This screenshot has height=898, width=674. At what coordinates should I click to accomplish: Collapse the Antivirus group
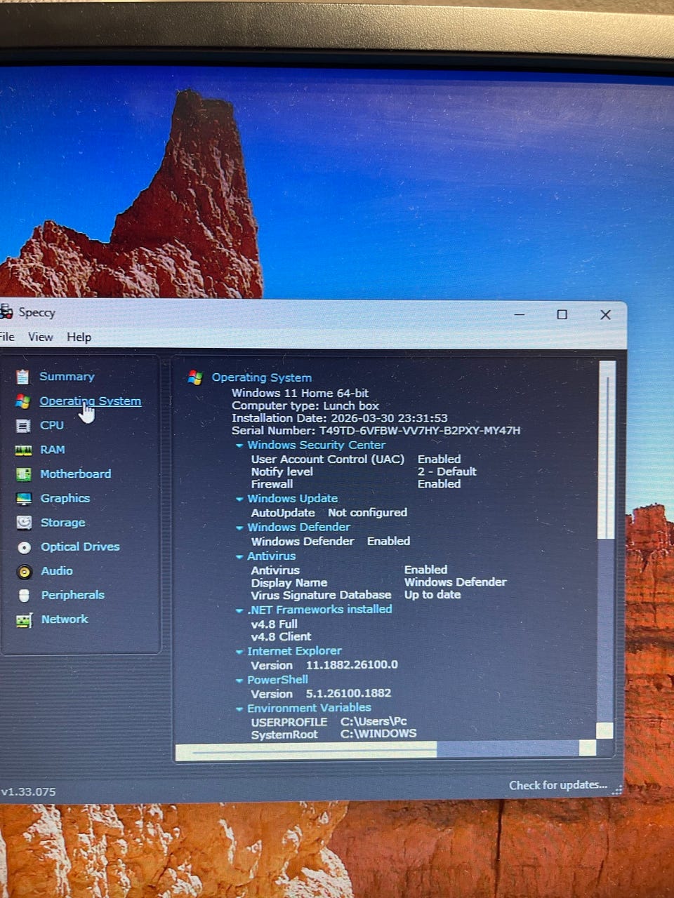(239, 556)
